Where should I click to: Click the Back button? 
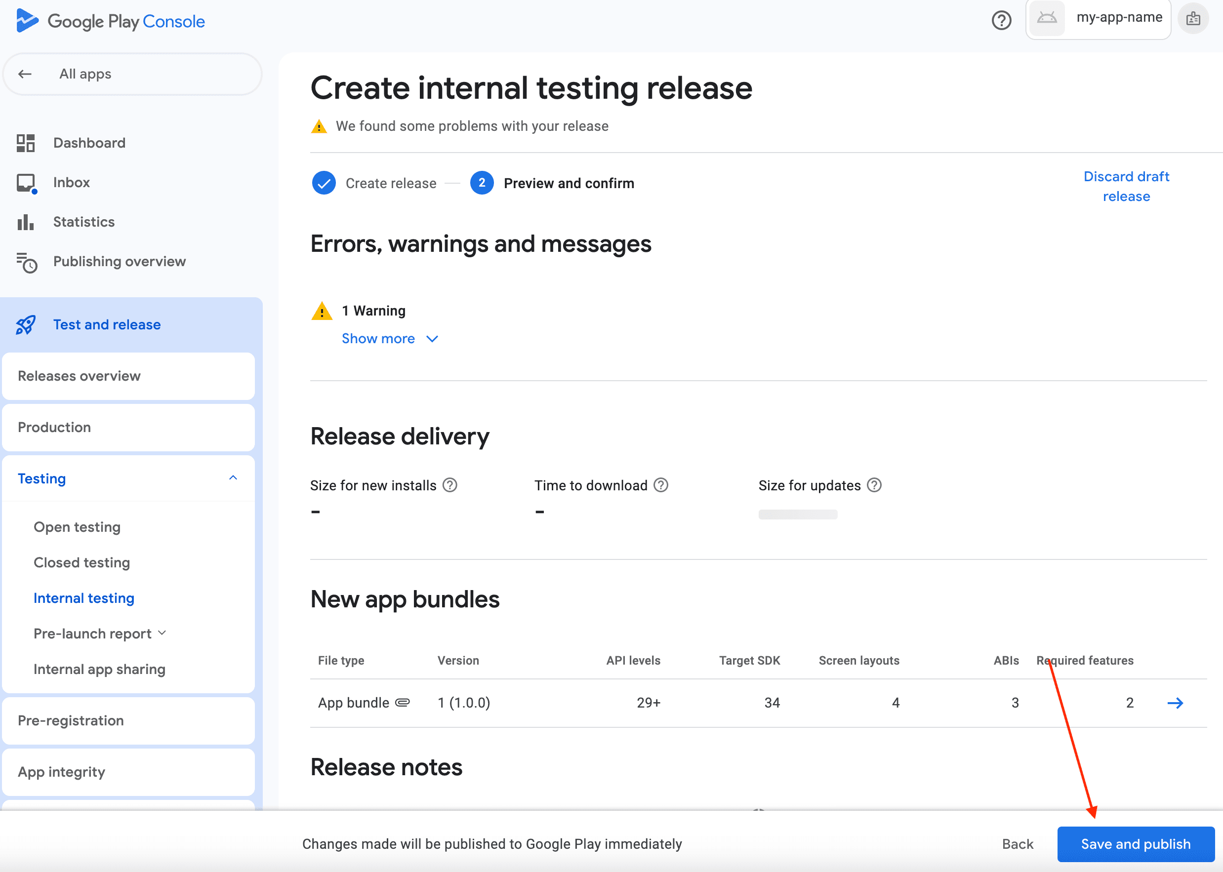tap(1018, 844)
